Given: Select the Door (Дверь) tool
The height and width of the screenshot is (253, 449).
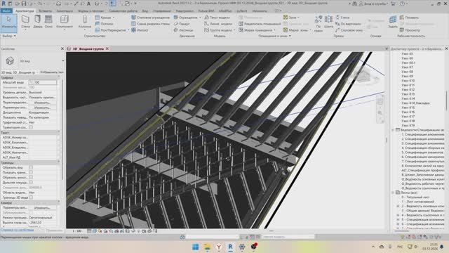Looking at the screenshot, I should 37,22.
